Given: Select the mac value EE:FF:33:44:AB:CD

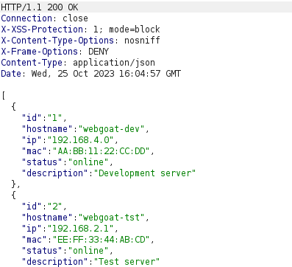Looking at the screenshot, I should [x=101, y=240].
